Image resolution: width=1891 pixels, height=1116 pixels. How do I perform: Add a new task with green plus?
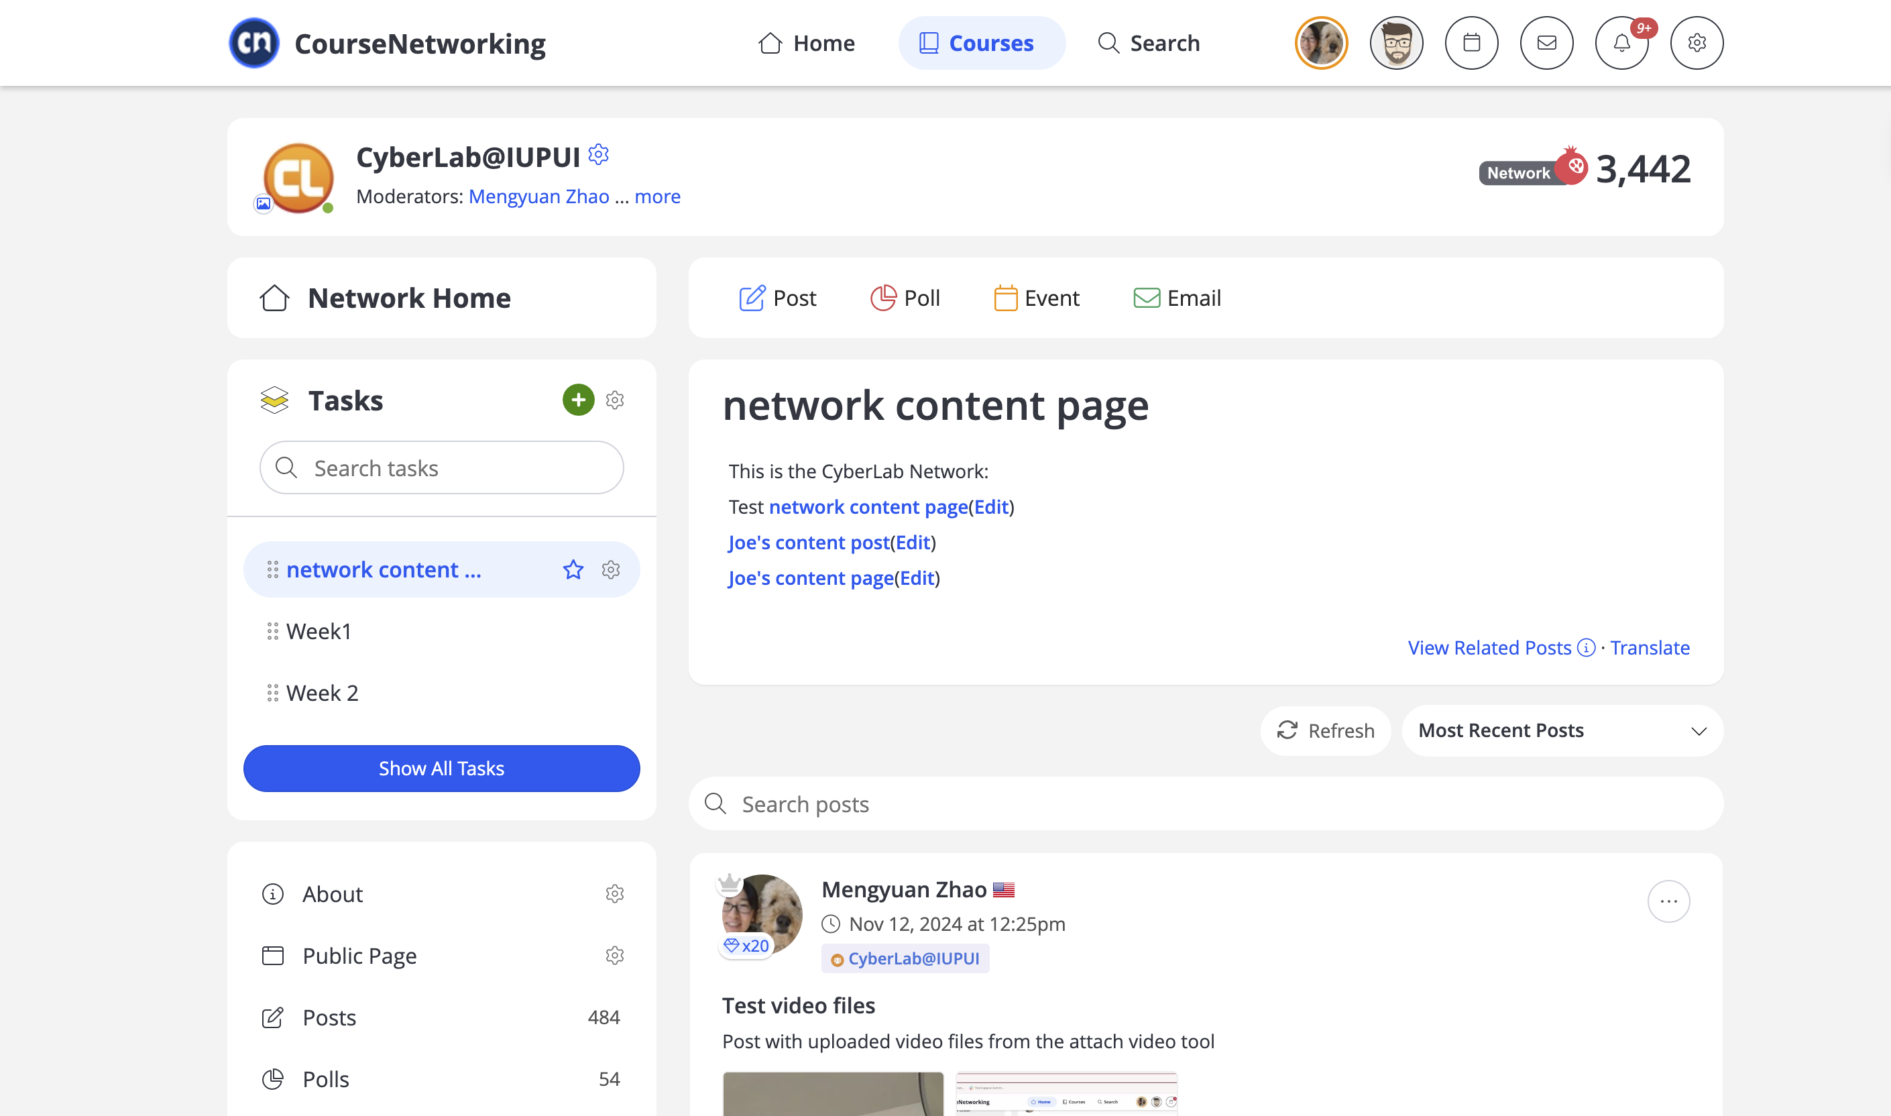point(578,400)
